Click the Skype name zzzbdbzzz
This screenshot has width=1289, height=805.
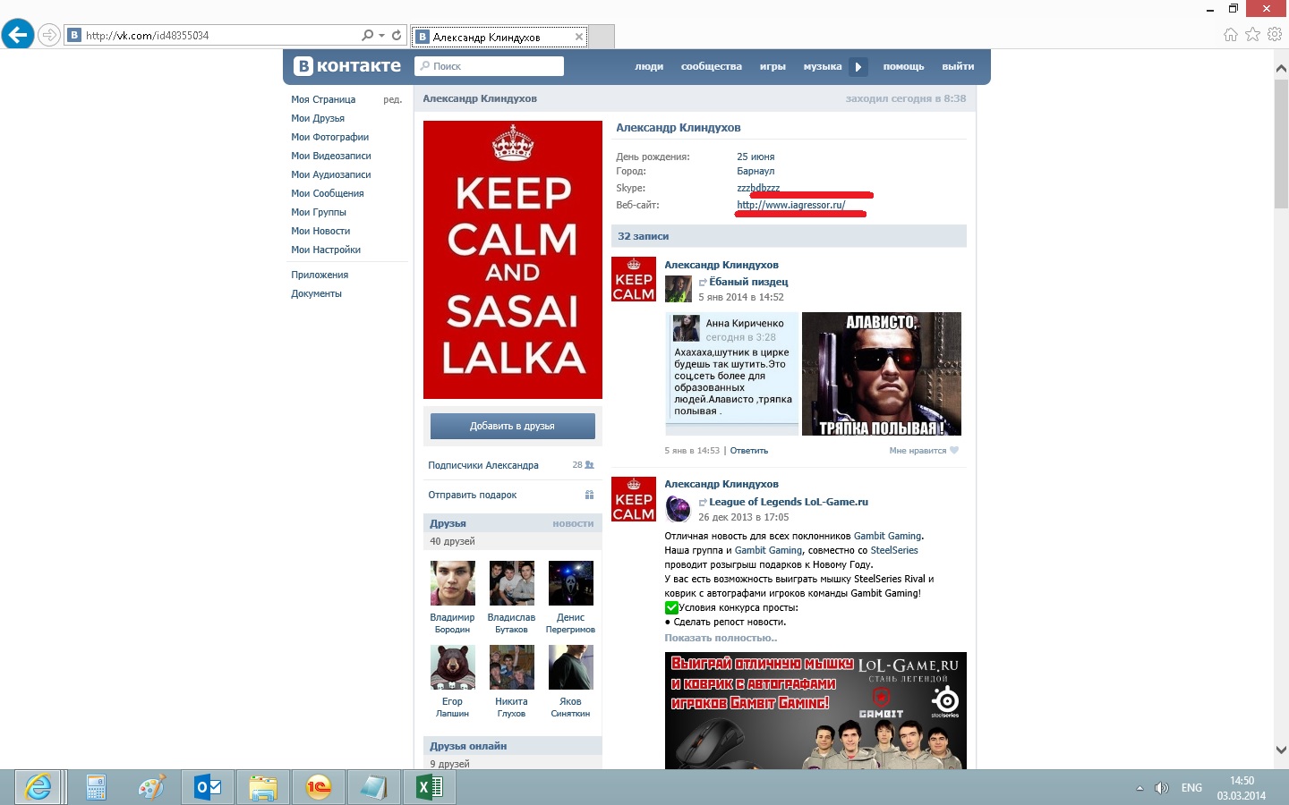tap(758, 188)
